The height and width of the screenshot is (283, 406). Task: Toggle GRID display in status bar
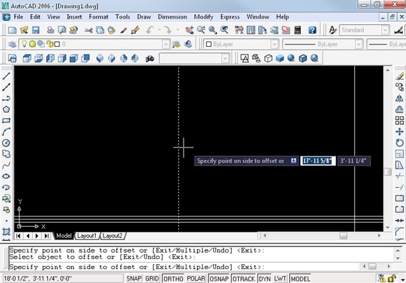(152, 279)
